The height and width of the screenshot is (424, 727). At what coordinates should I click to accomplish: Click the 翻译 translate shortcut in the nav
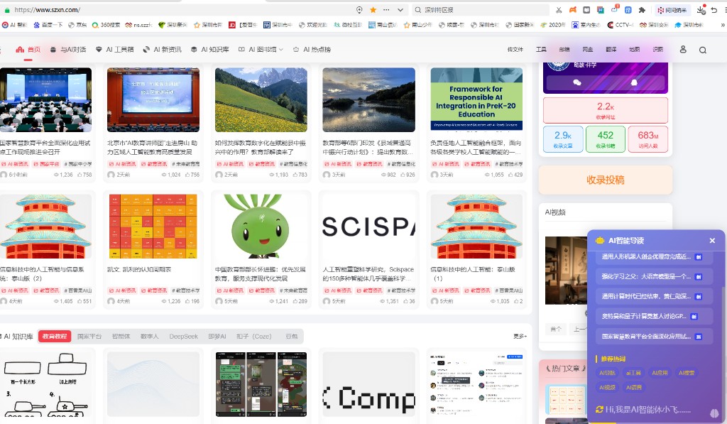(611, 49)
